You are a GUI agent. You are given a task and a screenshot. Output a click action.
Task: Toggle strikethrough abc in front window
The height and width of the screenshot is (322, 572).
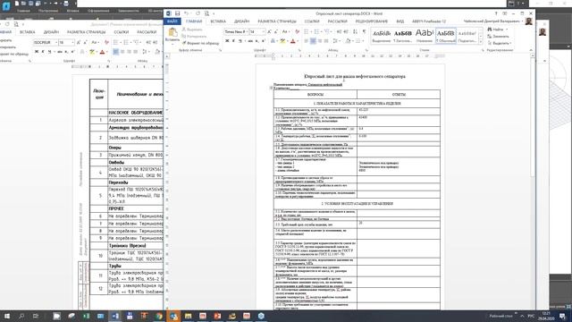[x=250, y=41]
